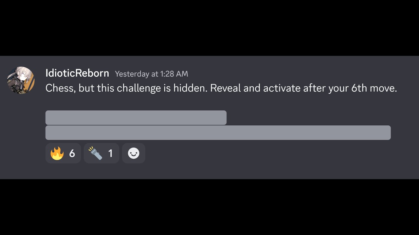Click the message text about hidden chess challenge
Image resolution: width=419 pixels, height=235 pixels.
coord(221,88)
